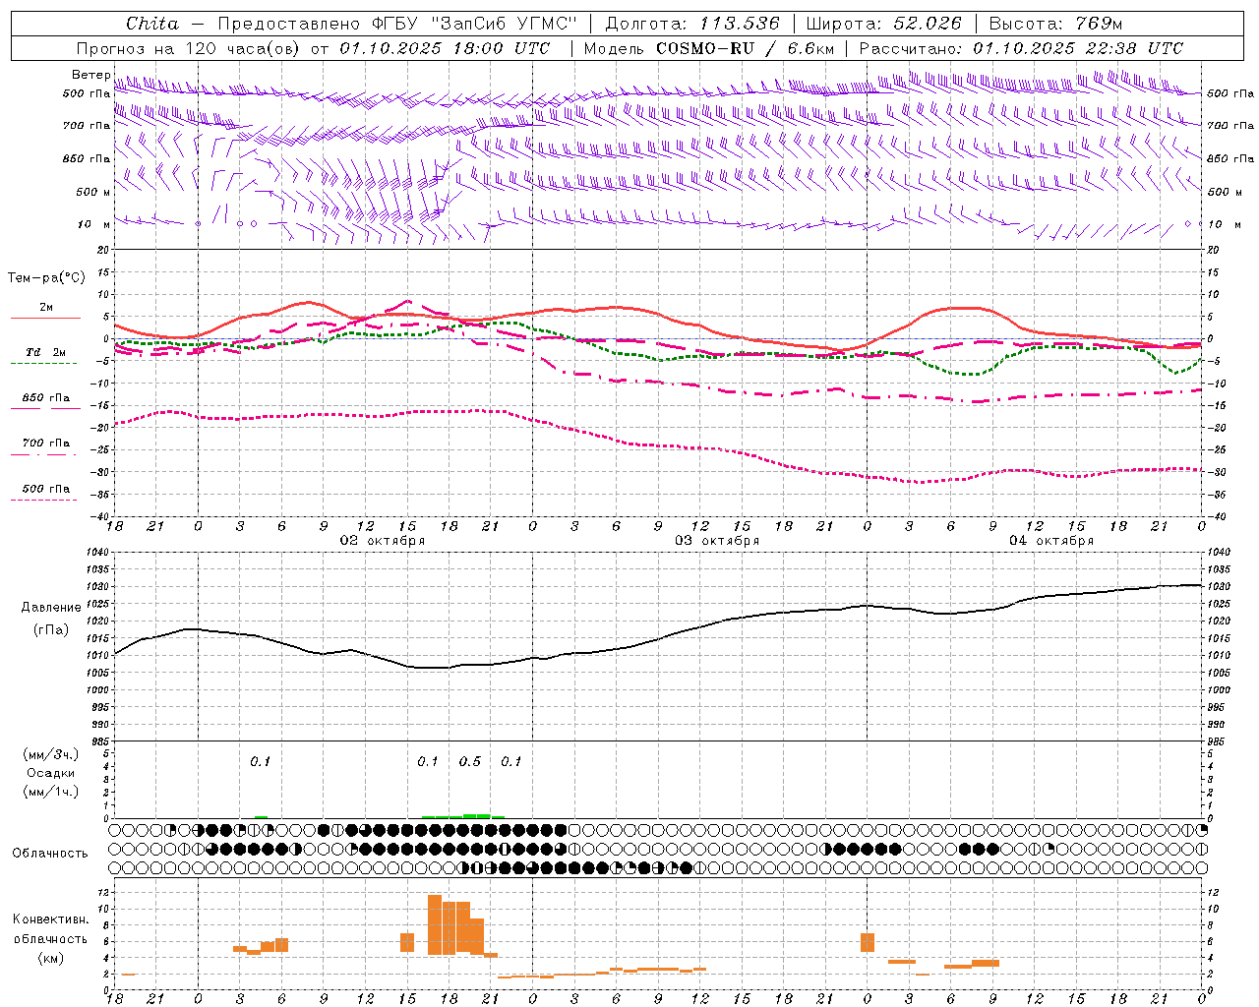Click the "Chita" station title
Screen dimensions: 1259x1007
[x=152, y=24]
